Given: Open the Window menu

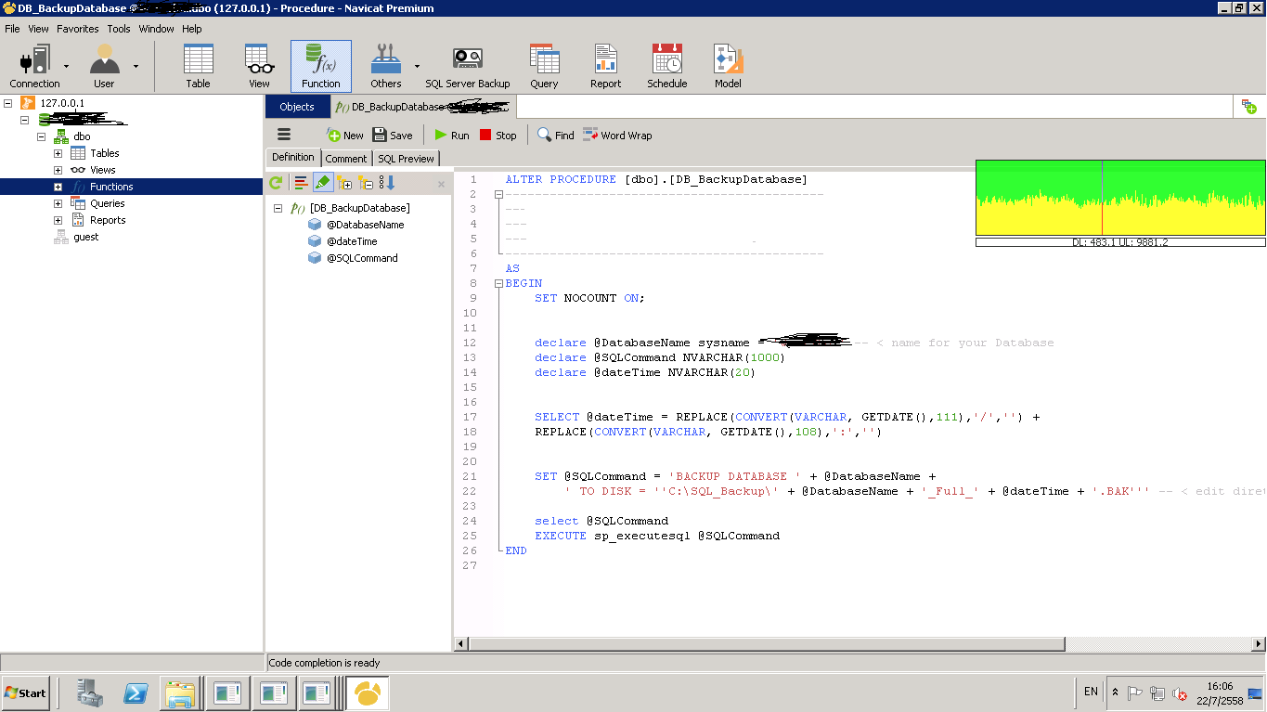Looking at the screenshot, I should click(x=157, y=29).
